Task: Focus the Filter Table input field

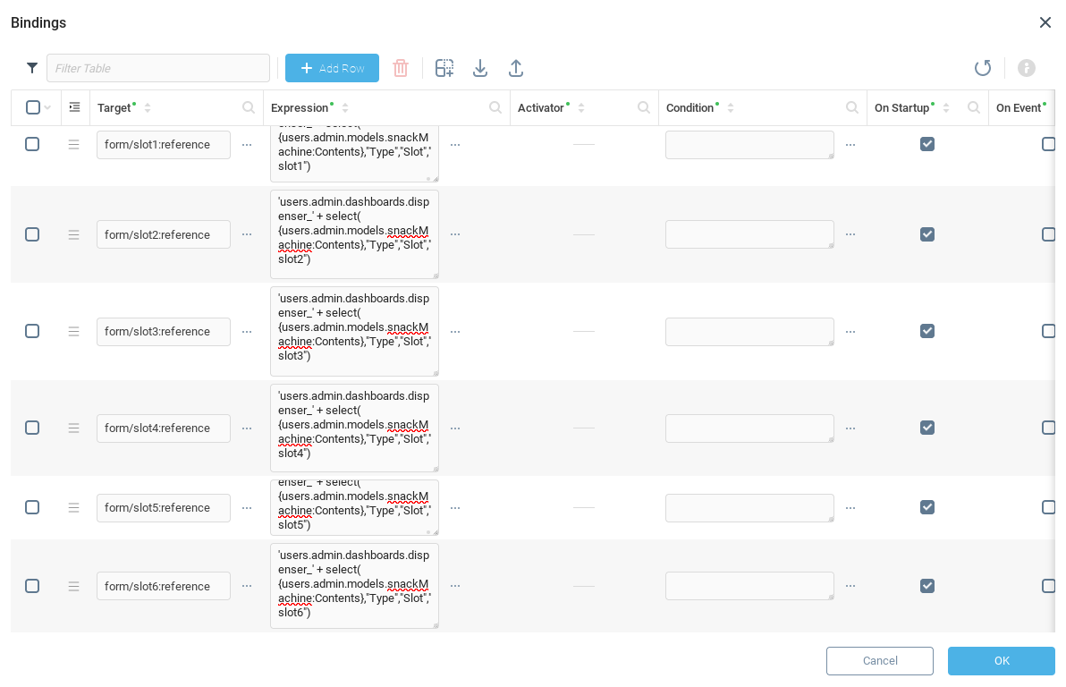Action: [x=158, y=68]
